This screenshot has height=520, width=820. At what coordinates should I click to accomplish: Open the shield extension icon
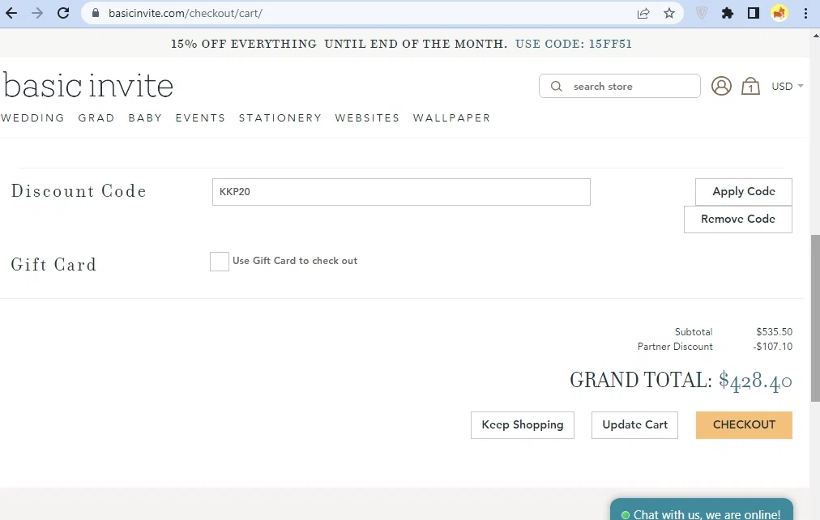(701, 14)
